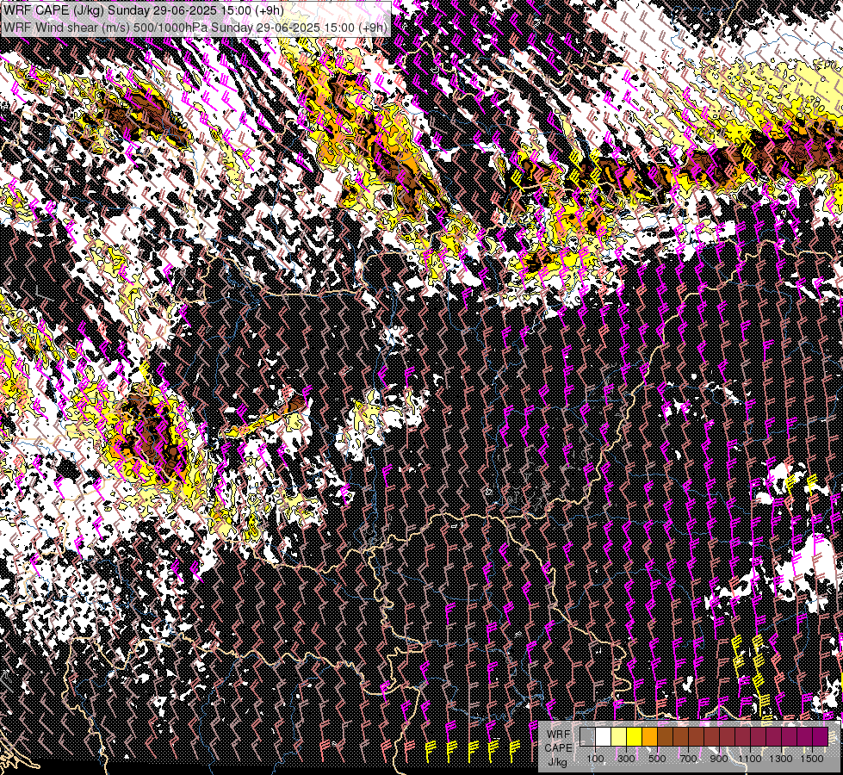Image resolution: width=843 pixels, height=775 pixels.
Task: Click the legend value 1500
Action: [812, 759]
